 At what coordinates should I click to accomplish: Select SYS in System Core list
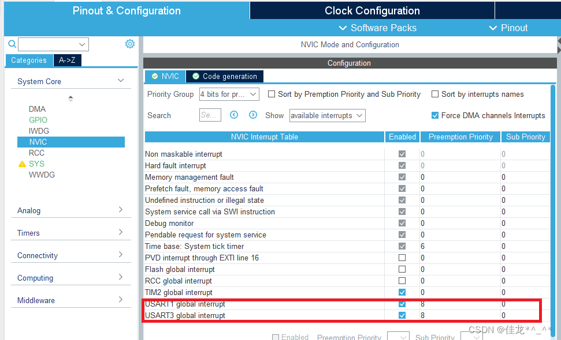36,164
